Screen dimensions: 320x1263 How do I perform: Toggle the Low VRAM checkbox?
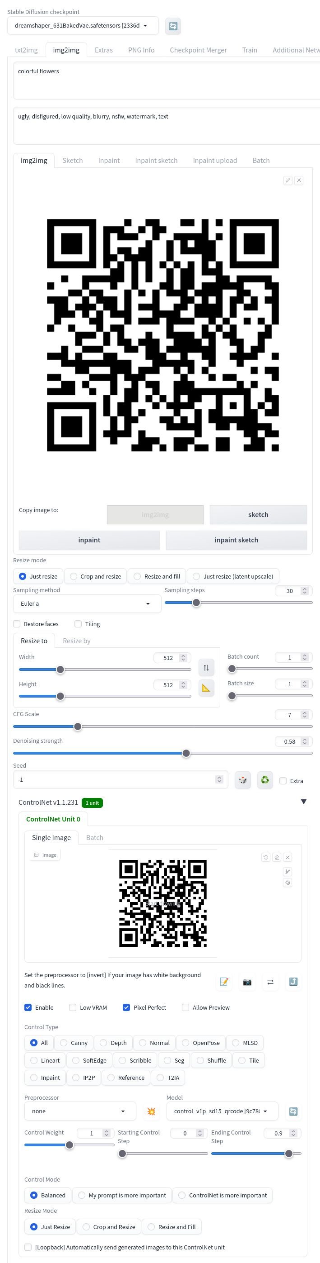pyautogui.click(x=72, y=1007)
